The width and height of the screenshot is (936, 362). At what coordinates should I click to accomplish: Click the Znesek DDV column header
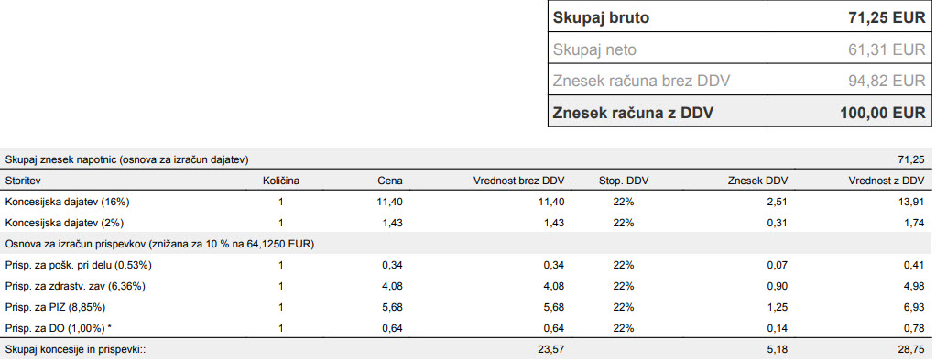(x=758, y=181)
